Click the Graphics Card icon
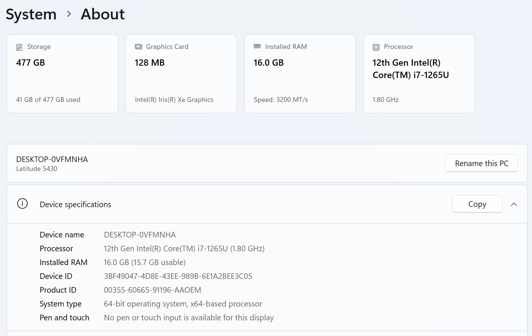Viewport: 532px width, 336px height. (x=138, y=47)
